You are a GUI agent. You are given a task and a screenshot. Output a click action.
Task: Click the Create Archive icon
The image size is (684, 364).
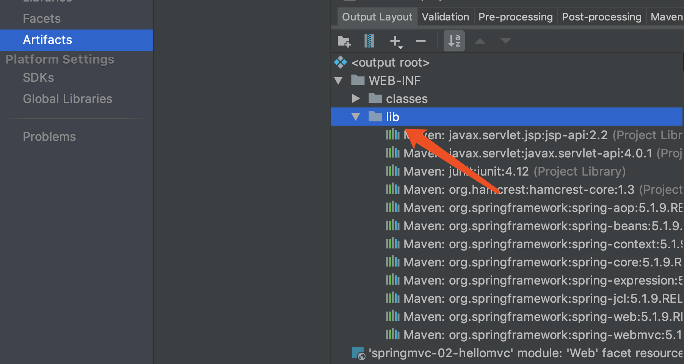(369, 41)
